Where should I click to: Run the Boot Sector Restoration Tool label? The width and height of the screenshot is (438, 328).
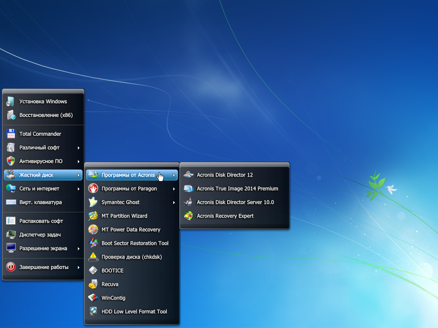[135, 243]
